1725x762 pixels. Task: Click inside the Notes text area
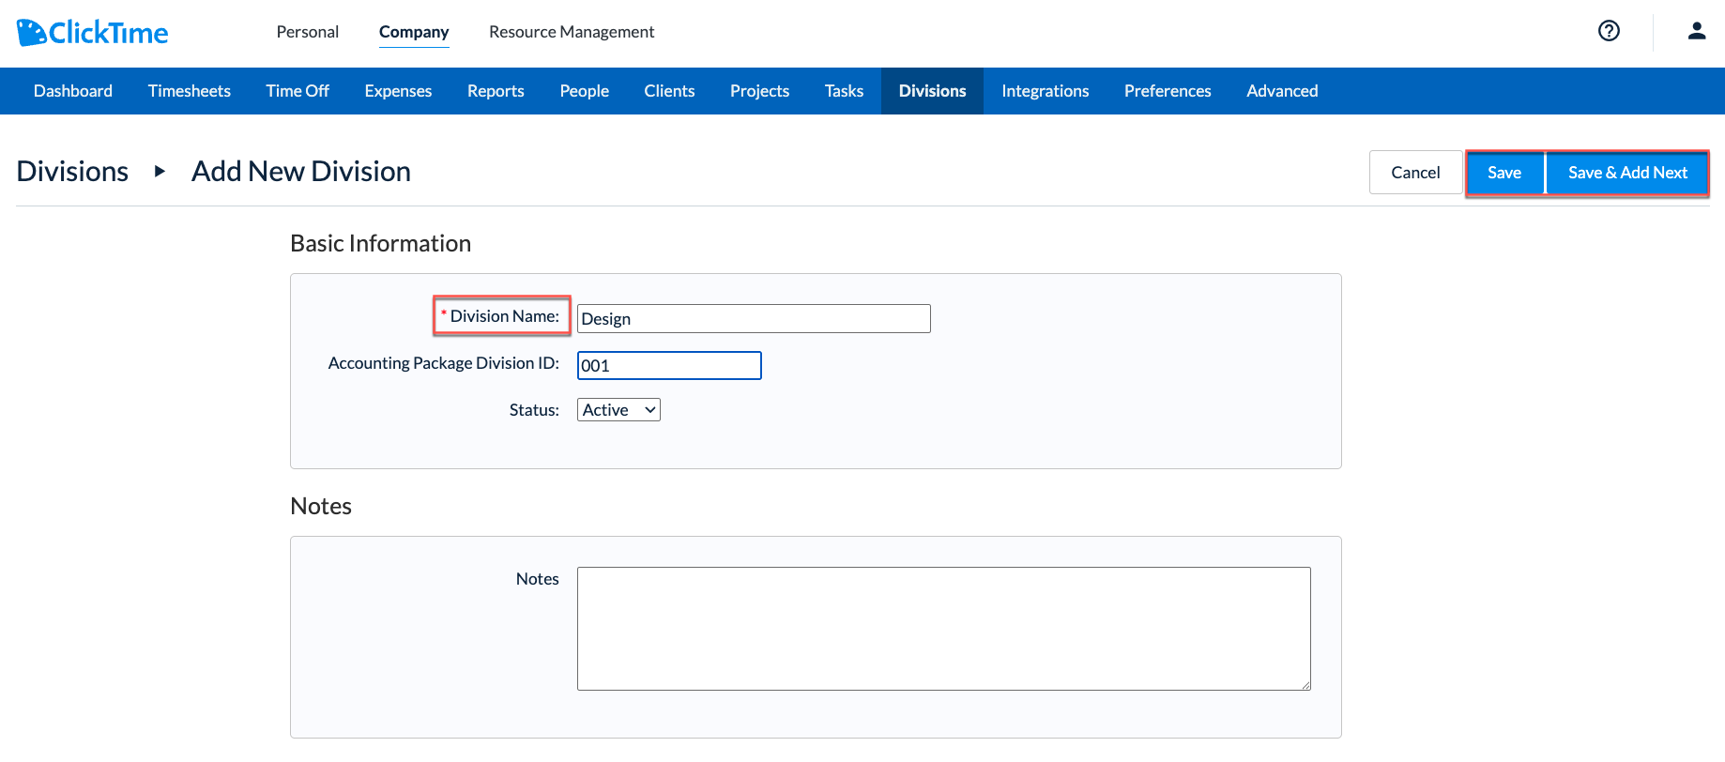pos(944,629)
